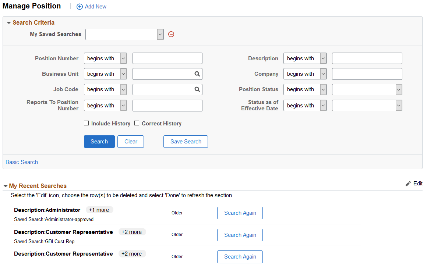Click the Clear button
The height and width of the screenshot is (267, 427).
(x=130, y=141)
